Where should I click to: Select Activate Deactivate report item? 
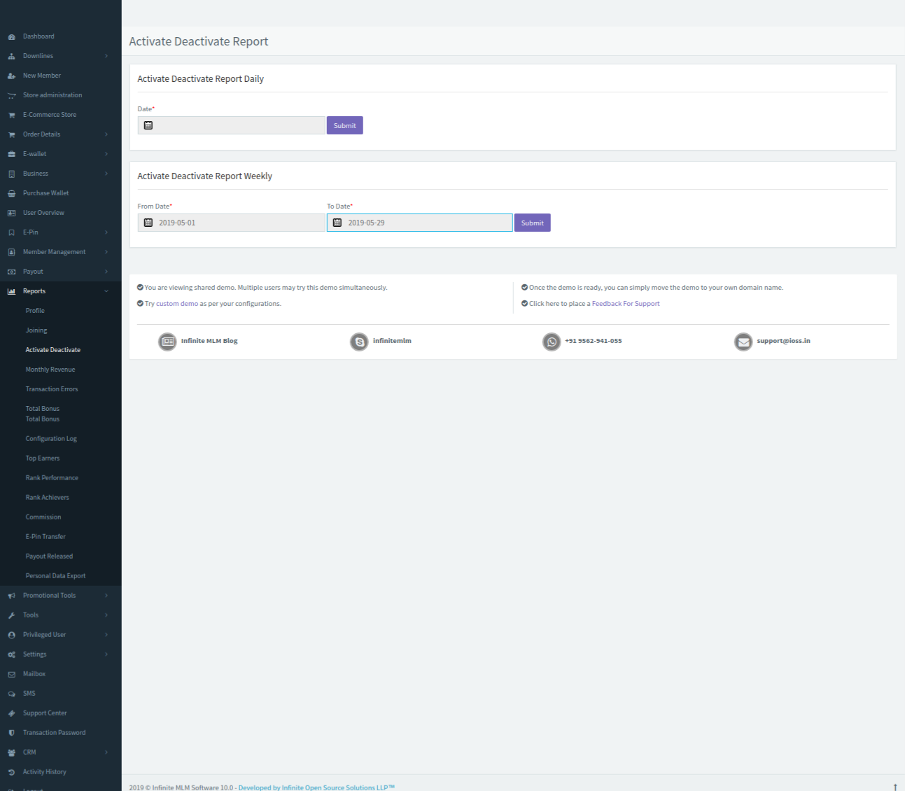pos(53,350)
